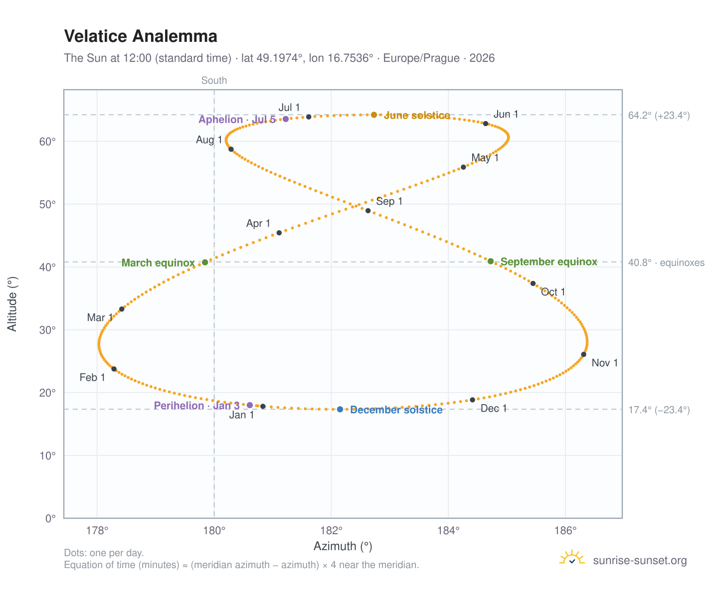Click the 'Aphelion · Jul 5' text label
Screen dimensions: 722x592
237,120
